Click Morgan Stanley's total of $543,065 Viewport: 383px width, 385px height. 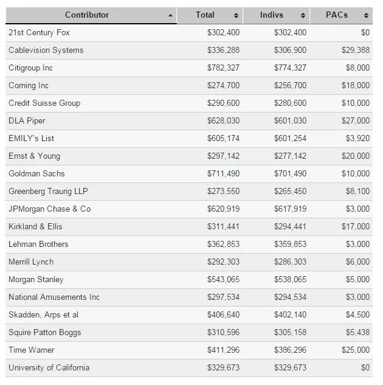223,279
